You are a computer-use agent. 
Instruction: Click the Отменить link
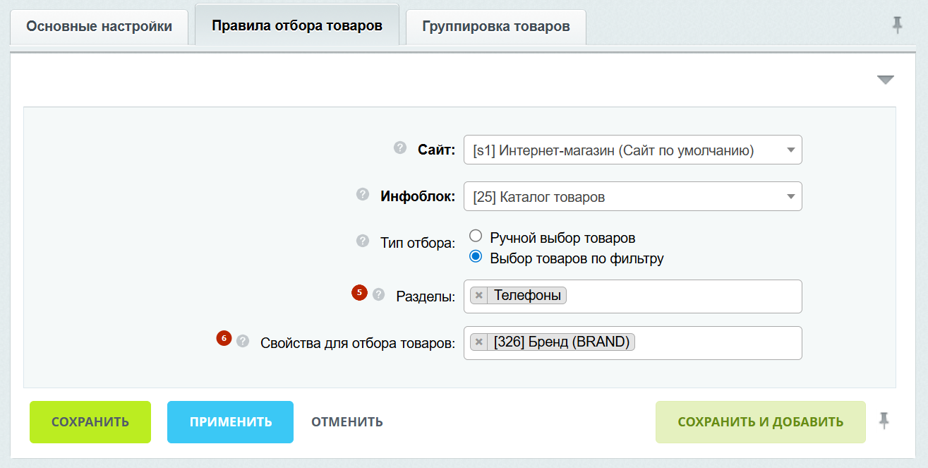pos(347,422)
